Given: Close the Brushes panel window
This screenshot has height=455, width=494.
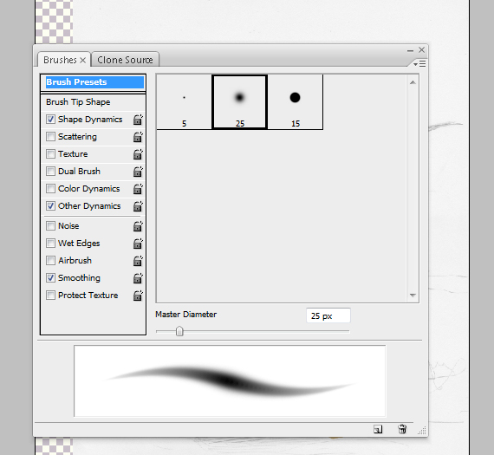Looking at the screenshot, I should coord(421,49).
